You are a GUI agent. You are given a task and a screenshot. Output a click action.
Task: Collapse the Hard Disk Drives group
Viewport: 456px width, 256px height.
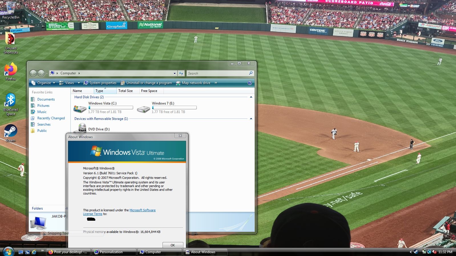[251, 97]
